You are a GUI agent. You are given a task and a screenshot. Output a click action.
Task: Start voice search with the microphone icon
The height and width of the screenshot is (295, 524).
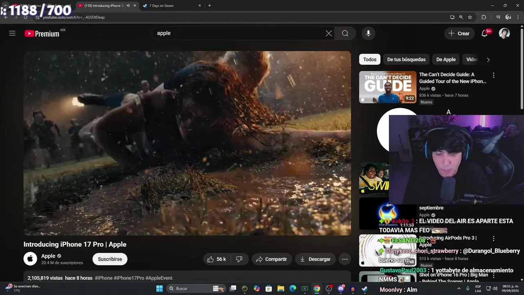pos(368,33)
